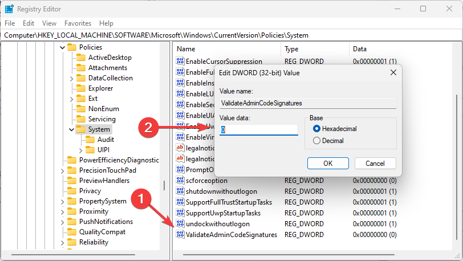Click the Explorer folder icon
This screenshot has width=463, height=261.
click(x=81, y=88)
